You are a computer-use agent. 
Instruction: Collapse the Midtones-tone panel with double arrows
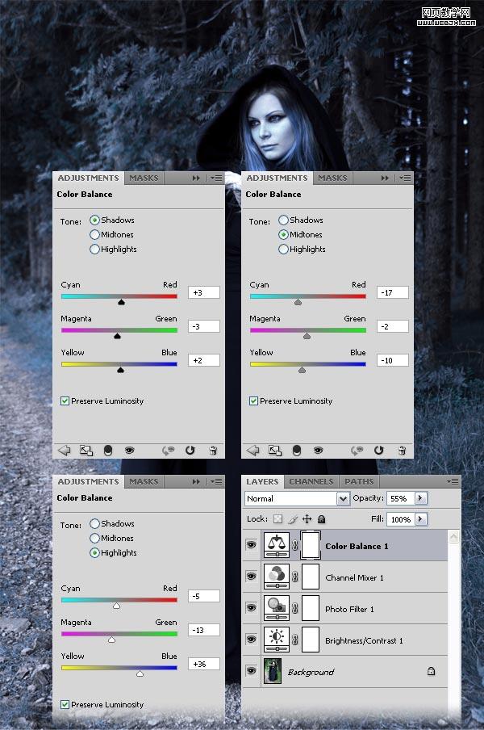pos(385,178)
